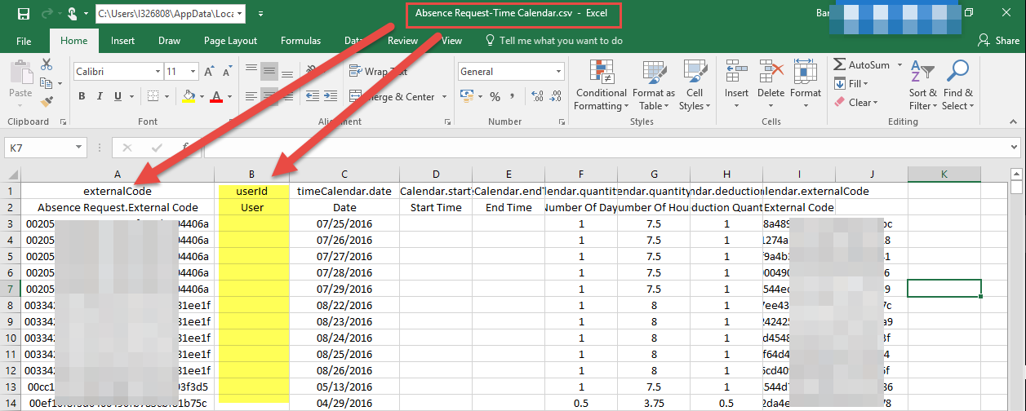The width and height of the screenshot is (1026, 411).
Task: Open the Fill Color dropdown arrow
Action: pos(201,96)
